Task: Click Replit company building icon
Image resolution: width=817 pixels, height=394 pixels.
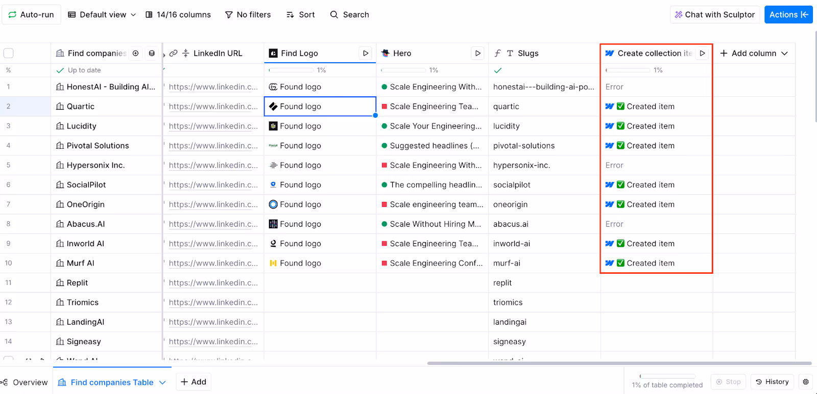Action: click(60, 283)
